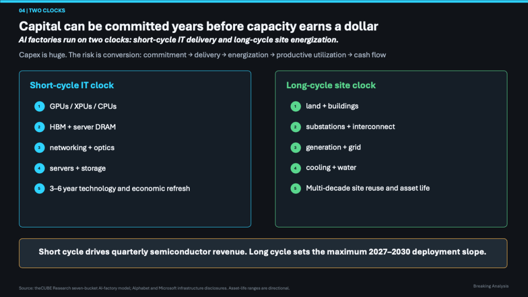Click green number 2 bullet beside substations
The width and height of the screenshot is (528, 297).
[x=295, y=127]
